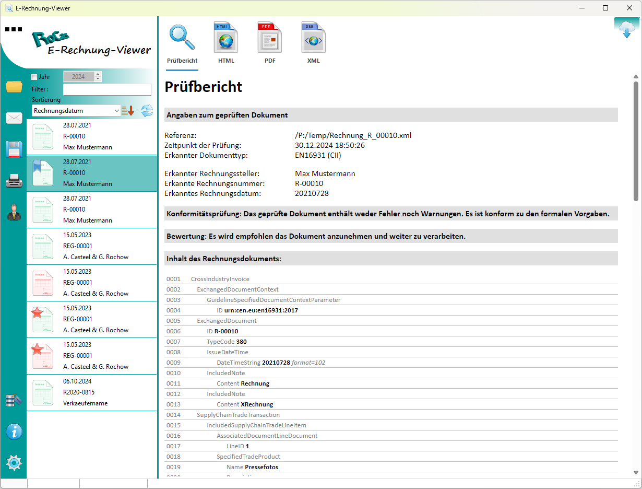Viewport: 642px width, 489px height.
Task: Switch to the HTML view tab
Action: [226, 44]
